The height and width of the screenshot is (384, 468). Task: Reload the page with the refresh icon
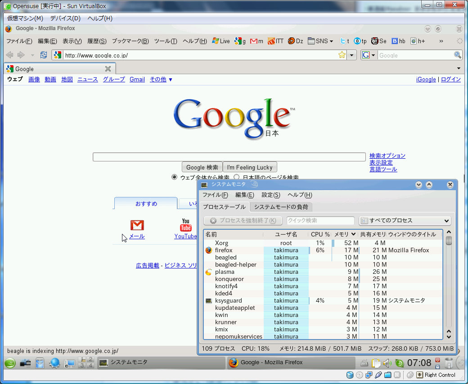pos(44,55)
